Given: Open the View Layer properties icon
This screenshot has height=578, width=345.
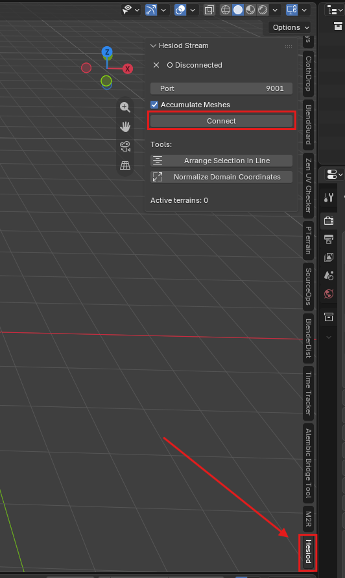Looking at the screenshot, I should click(329, 257).
